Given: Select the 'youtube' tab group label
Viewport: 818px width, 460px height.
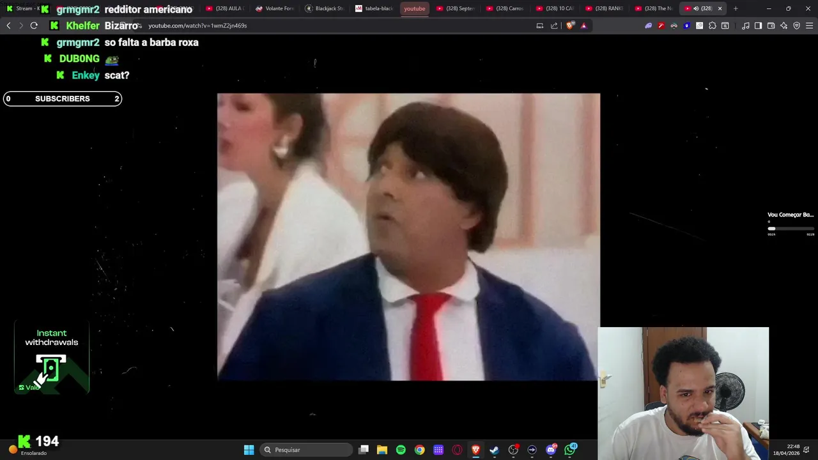Looking at the screenshot, I should pos(415,8).
